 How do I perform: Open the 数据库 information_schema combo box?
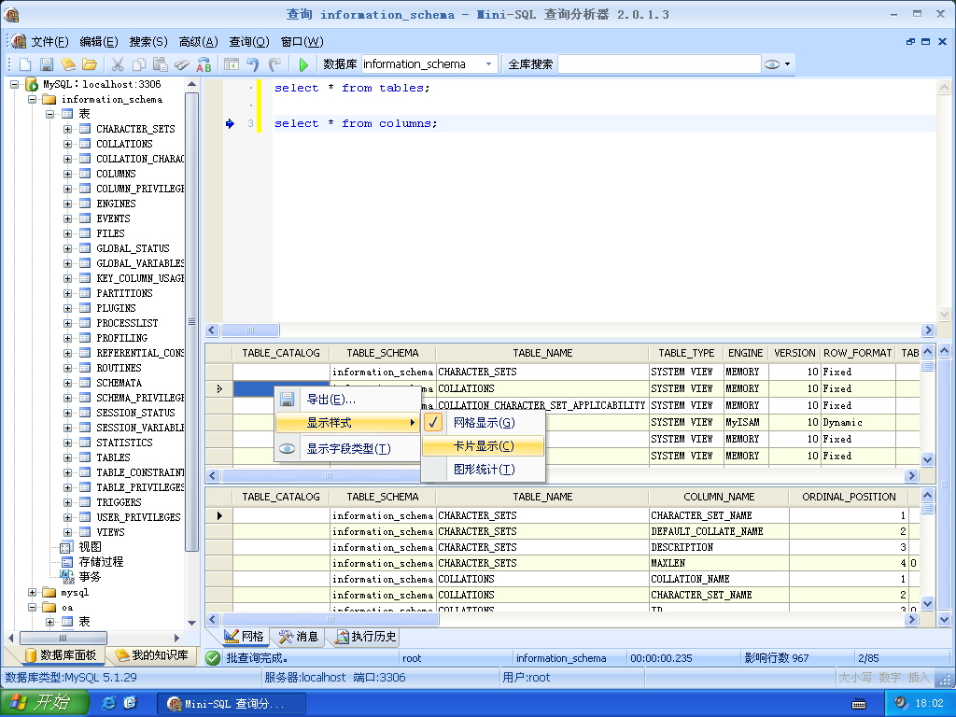coord(429,64)
